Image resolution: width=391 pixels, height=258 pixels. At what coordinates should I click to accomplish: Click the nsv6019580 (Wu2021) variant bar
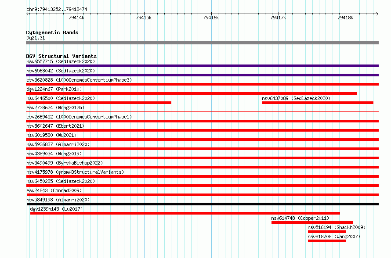pyautogui.click(x=202, y=140)
